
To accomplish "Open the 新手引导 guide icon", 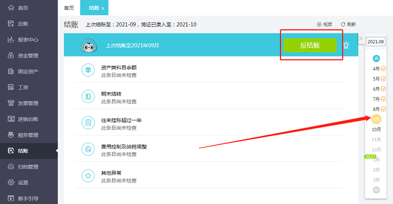I will (x=11, y=198).
